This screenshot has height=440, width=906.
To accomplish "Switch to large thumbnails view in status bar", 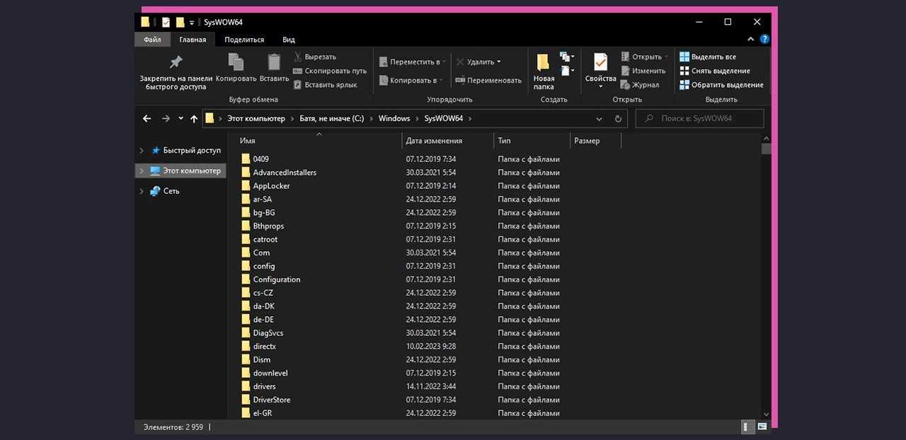I will 762,427.
